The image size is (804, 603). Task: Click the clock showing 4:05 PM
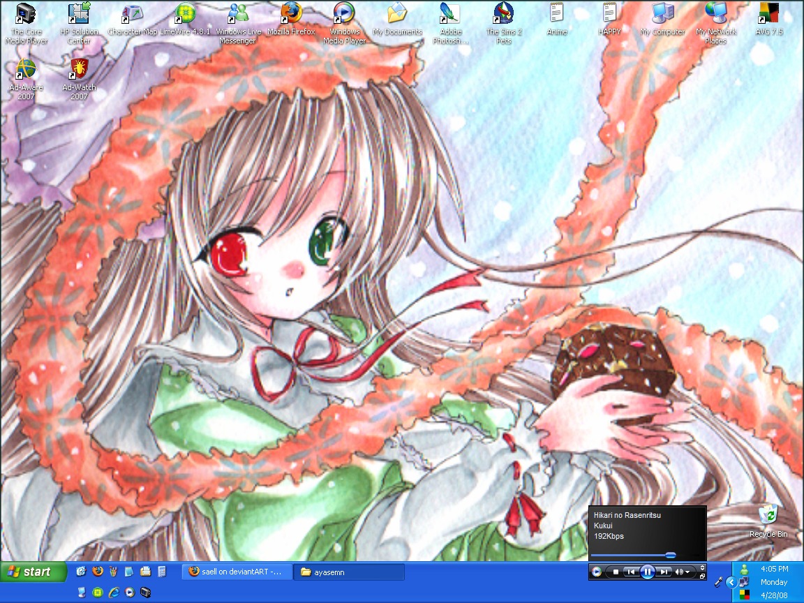[x=774, y=569]
